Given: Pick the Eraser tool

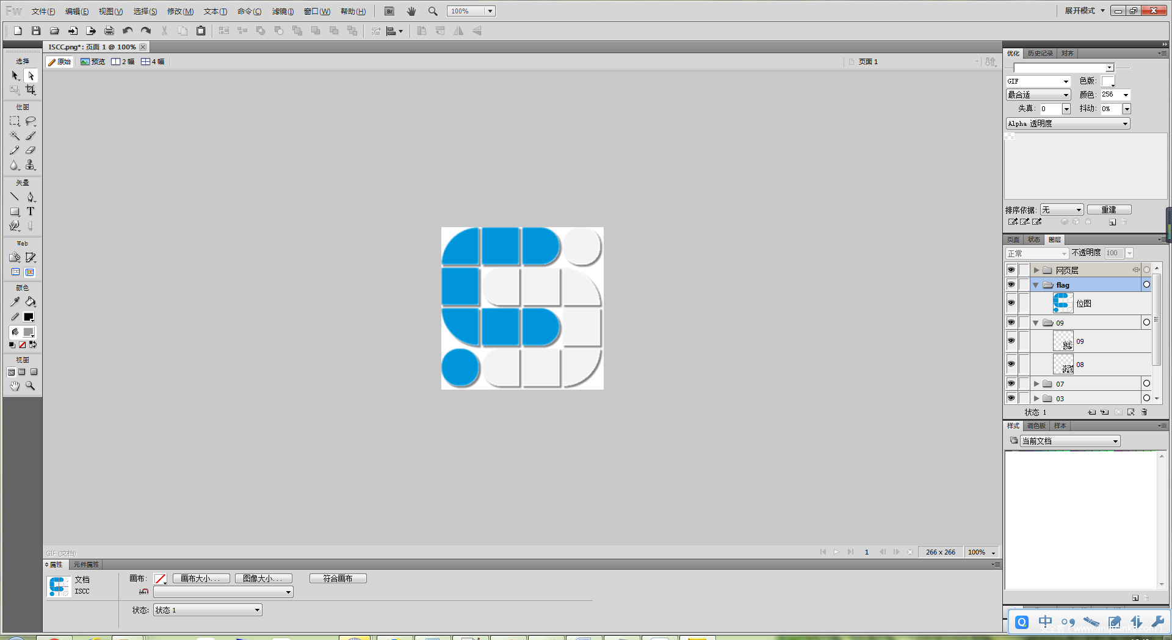Looking at the screenshot, I should (31, 150).
